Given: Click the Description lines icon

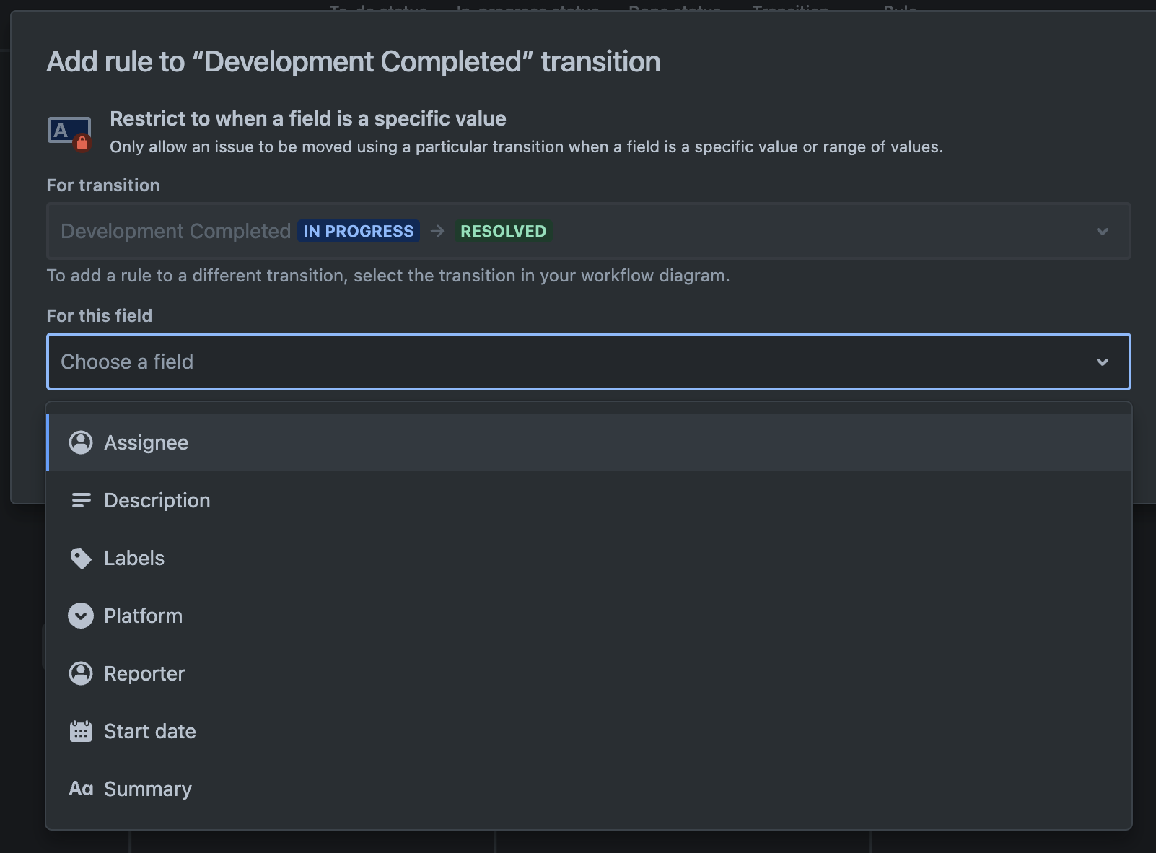Looking at the screenshot, I should coord(81,500).
